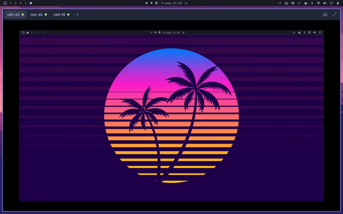Switch to workspace 4 in host bar
Screen dimensions: 343x214
[x=25, y=3]
